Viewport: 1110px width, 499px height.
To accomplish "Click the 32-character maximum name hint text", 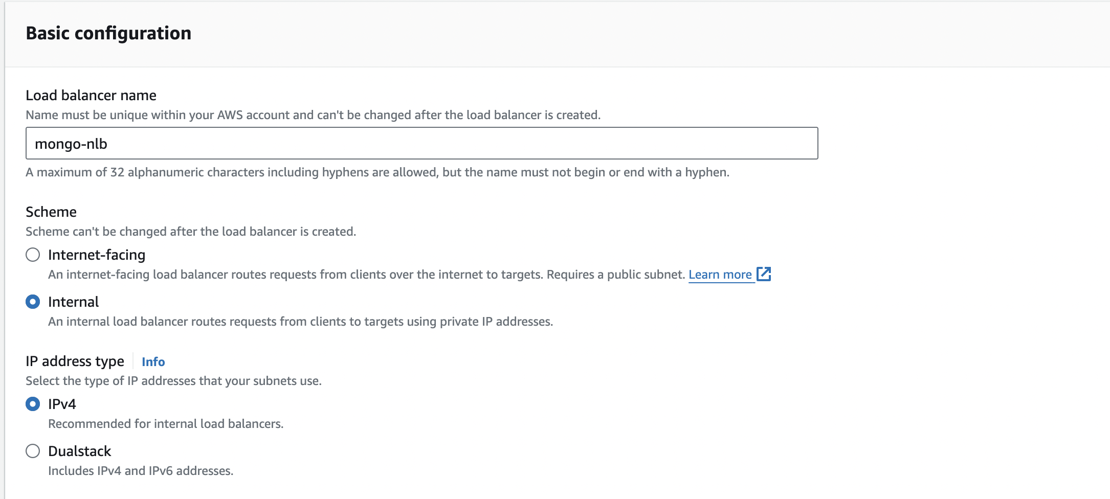I will pyautogui.click(x=377, y=172).
